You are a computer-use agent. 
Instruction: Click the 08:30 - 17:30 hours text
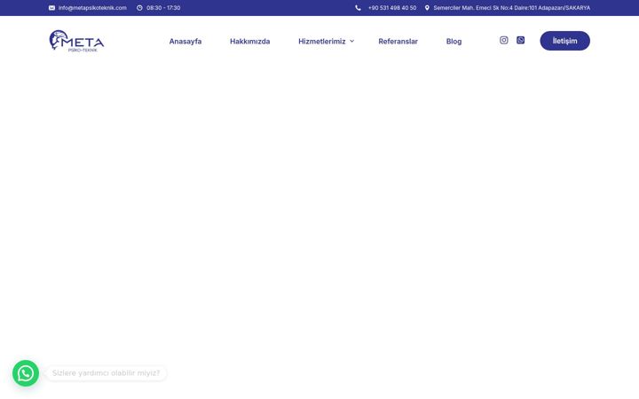163,8
